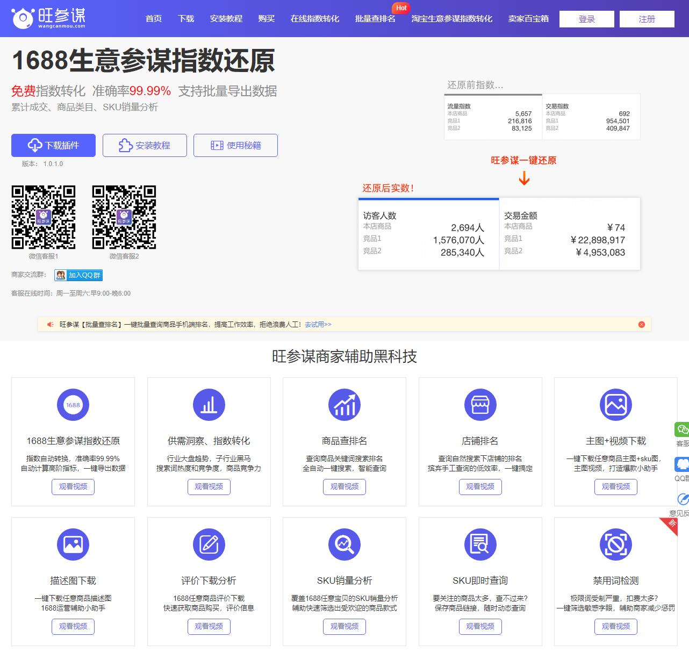Viewport: 689px width, 652px height.
Task: Select 在线指数转化 in the navigation bar
Action: pyautogui.click(x=315, y=19)
